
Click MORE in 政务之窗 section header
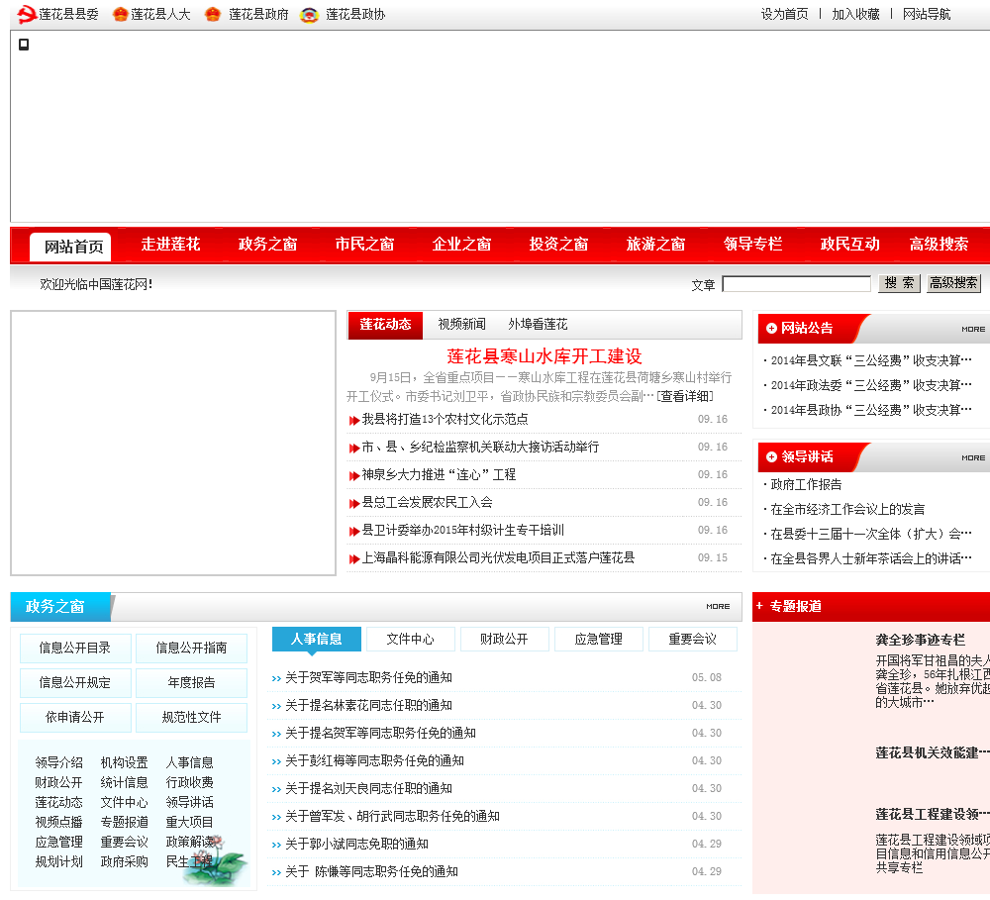[x=718, y=606]
